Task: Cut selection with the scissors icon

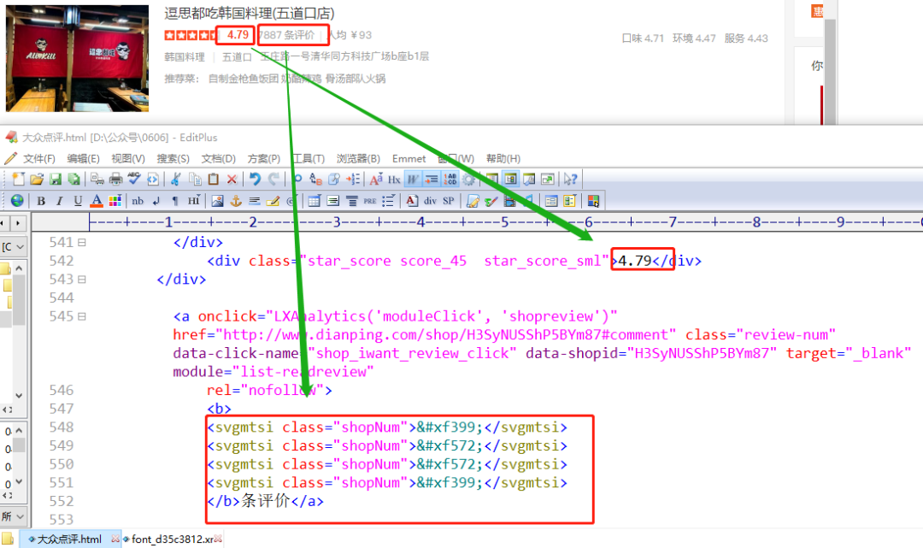Action: (175, 179)
